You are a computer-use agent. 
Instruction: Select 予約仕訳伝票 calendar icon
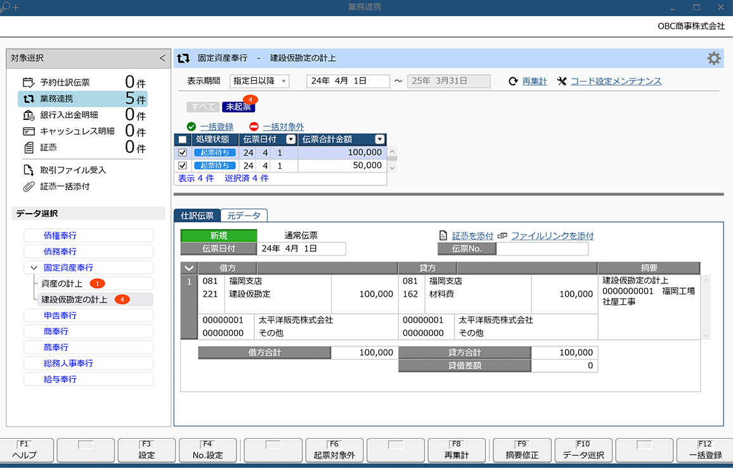coord(29,82)
